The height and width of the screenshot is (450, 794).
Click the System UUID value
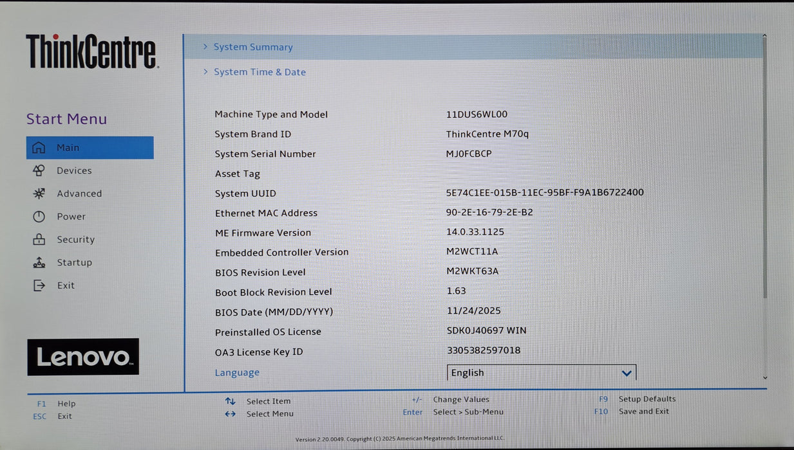(545, 192)
